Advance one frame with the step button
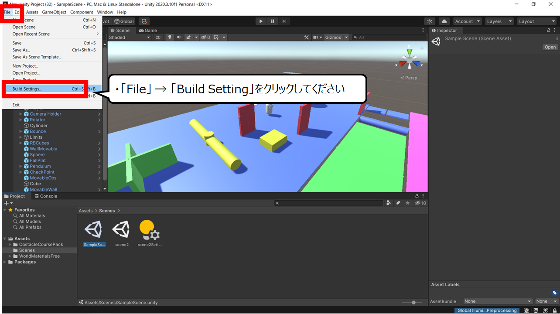 pyautogui.click(x=284, y=21)
